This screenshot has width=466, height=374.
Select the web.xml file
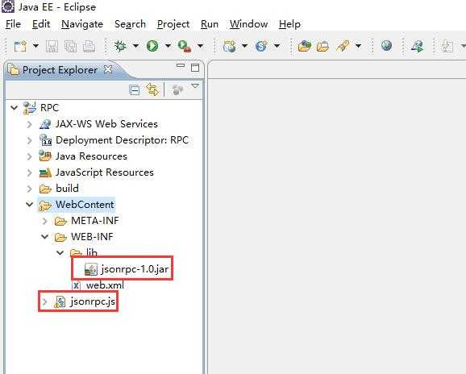point(105,285)
